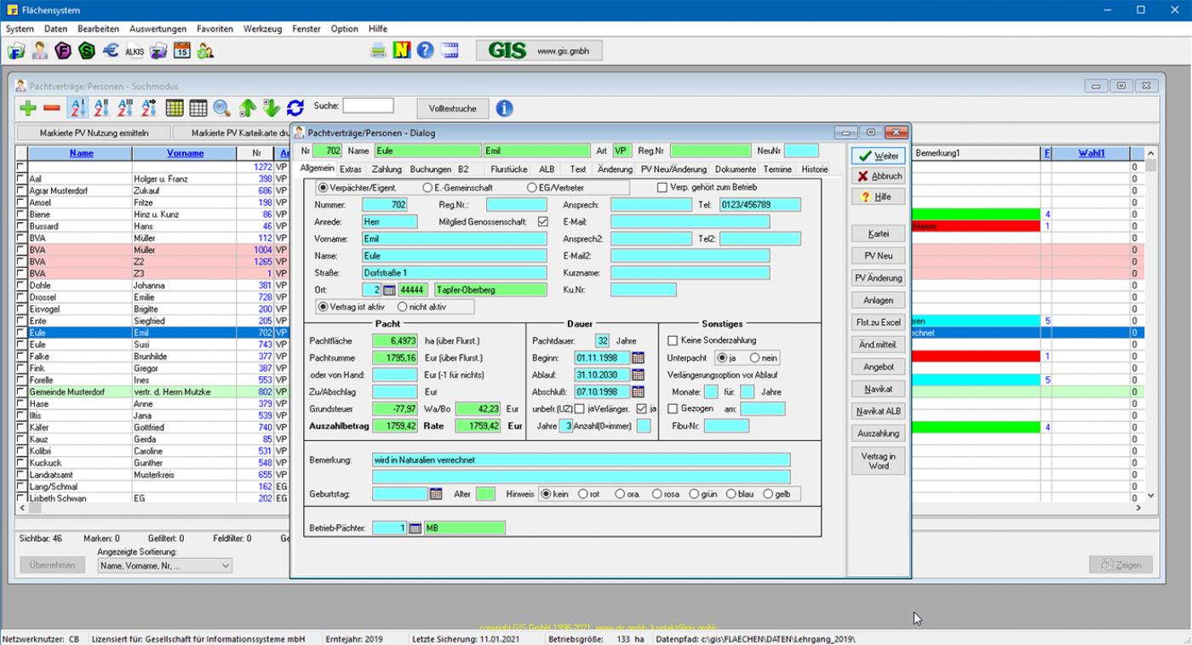The image size is (1192, 645).
Task: Click the Euro currency icon in main toolbar
Action: [111, 51]
